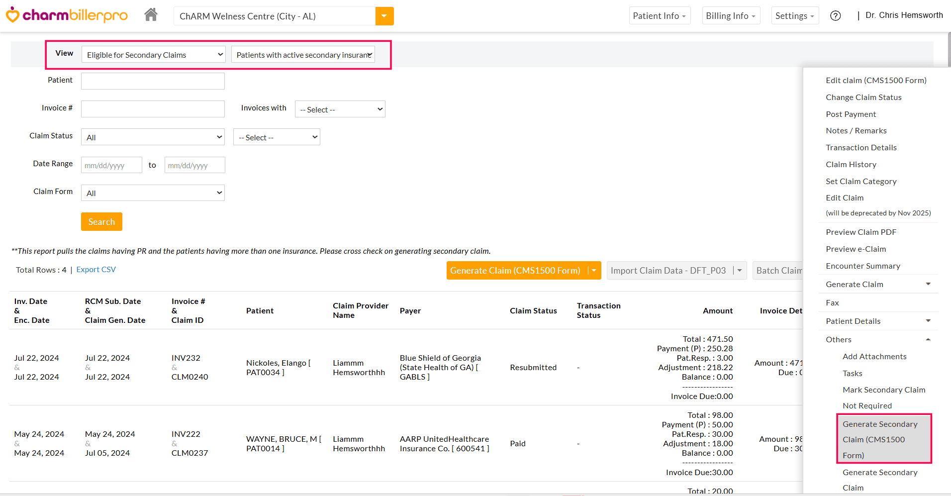Viewport: 951px width, 496px height.
Task: Open the help question mark icon
Action: tap(836, 16)
